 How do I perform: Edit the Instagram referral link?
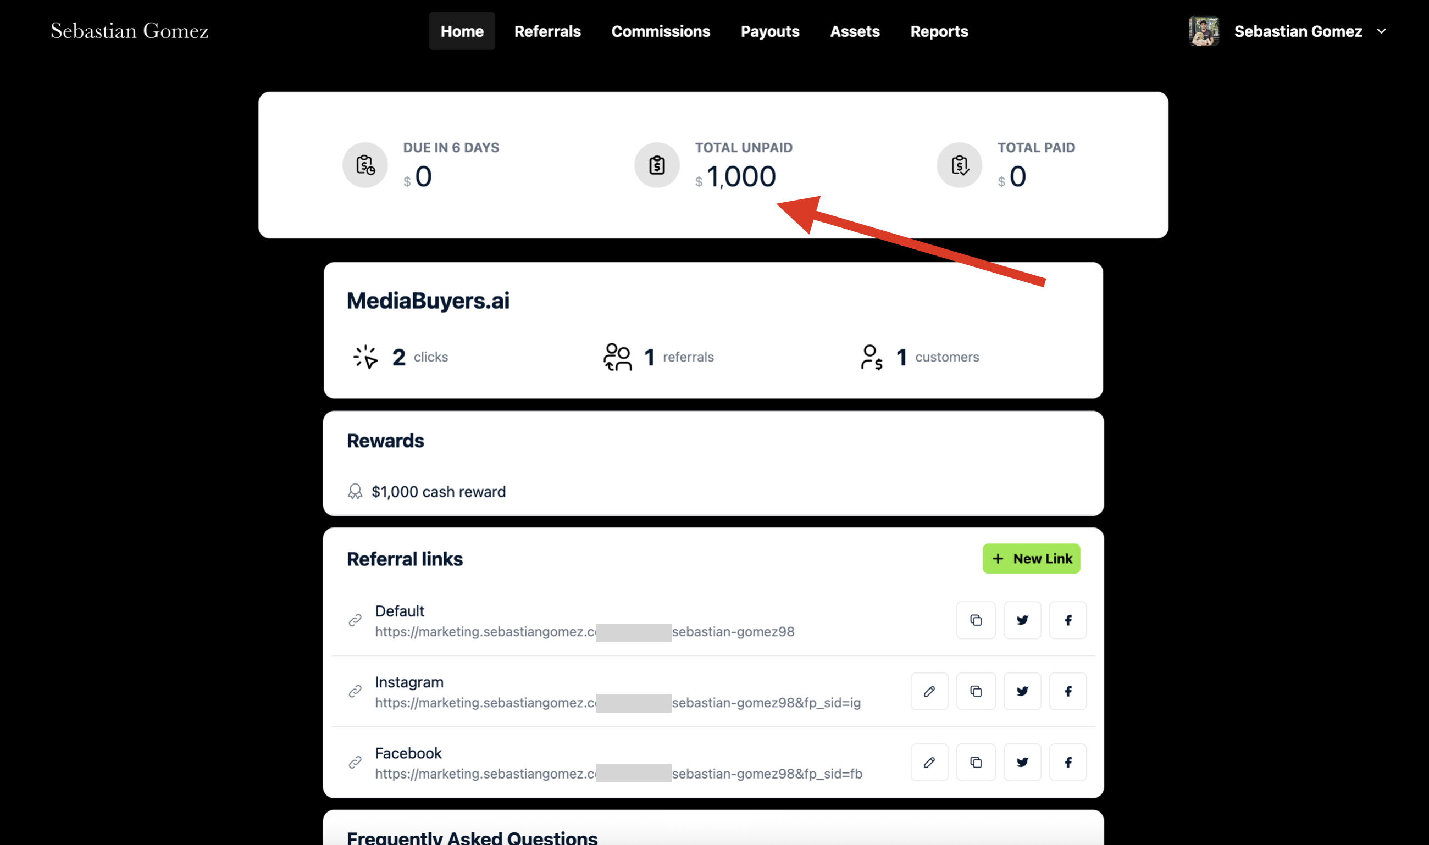929,691
